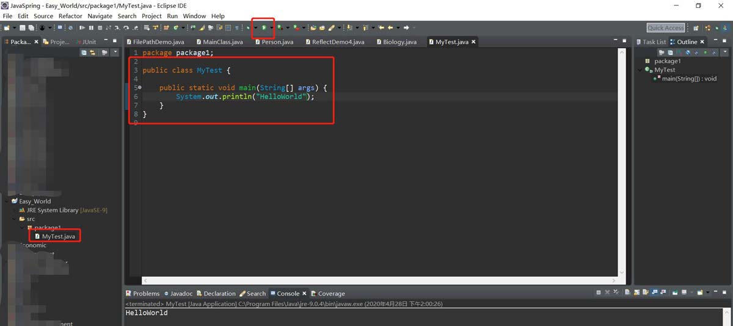Click the MyTest class icon in Outline
Viewport: 733px width, 326px height.
tap(649, 70)
